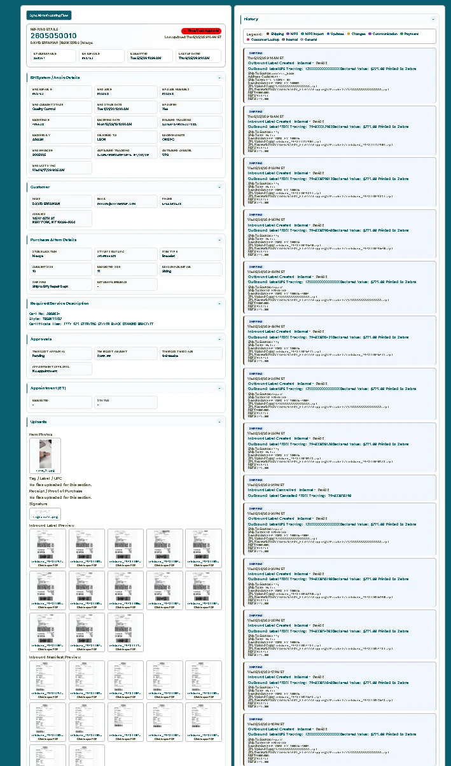This screenshot has height=766, width=451.
Task: Click the Internal legend item
Action: (290, 39)
